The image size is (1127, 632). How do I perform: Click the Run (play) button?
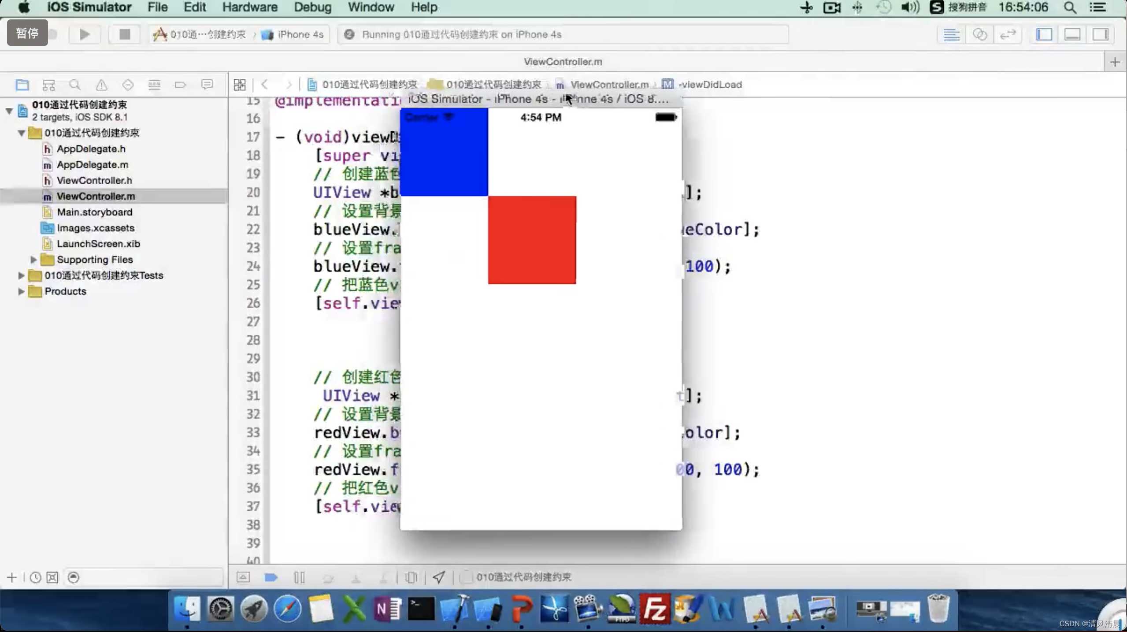[84, 34]
